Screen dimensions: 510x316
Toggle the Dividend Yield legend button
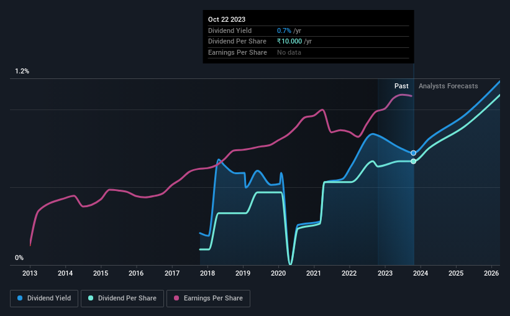(x=44, y=299)
